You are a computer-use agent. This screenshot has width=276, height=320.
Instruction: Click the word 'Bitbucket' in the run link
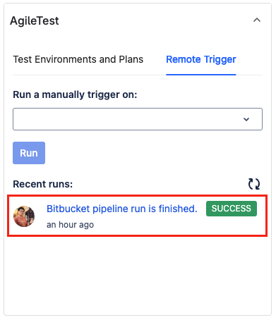click(68, 209)
